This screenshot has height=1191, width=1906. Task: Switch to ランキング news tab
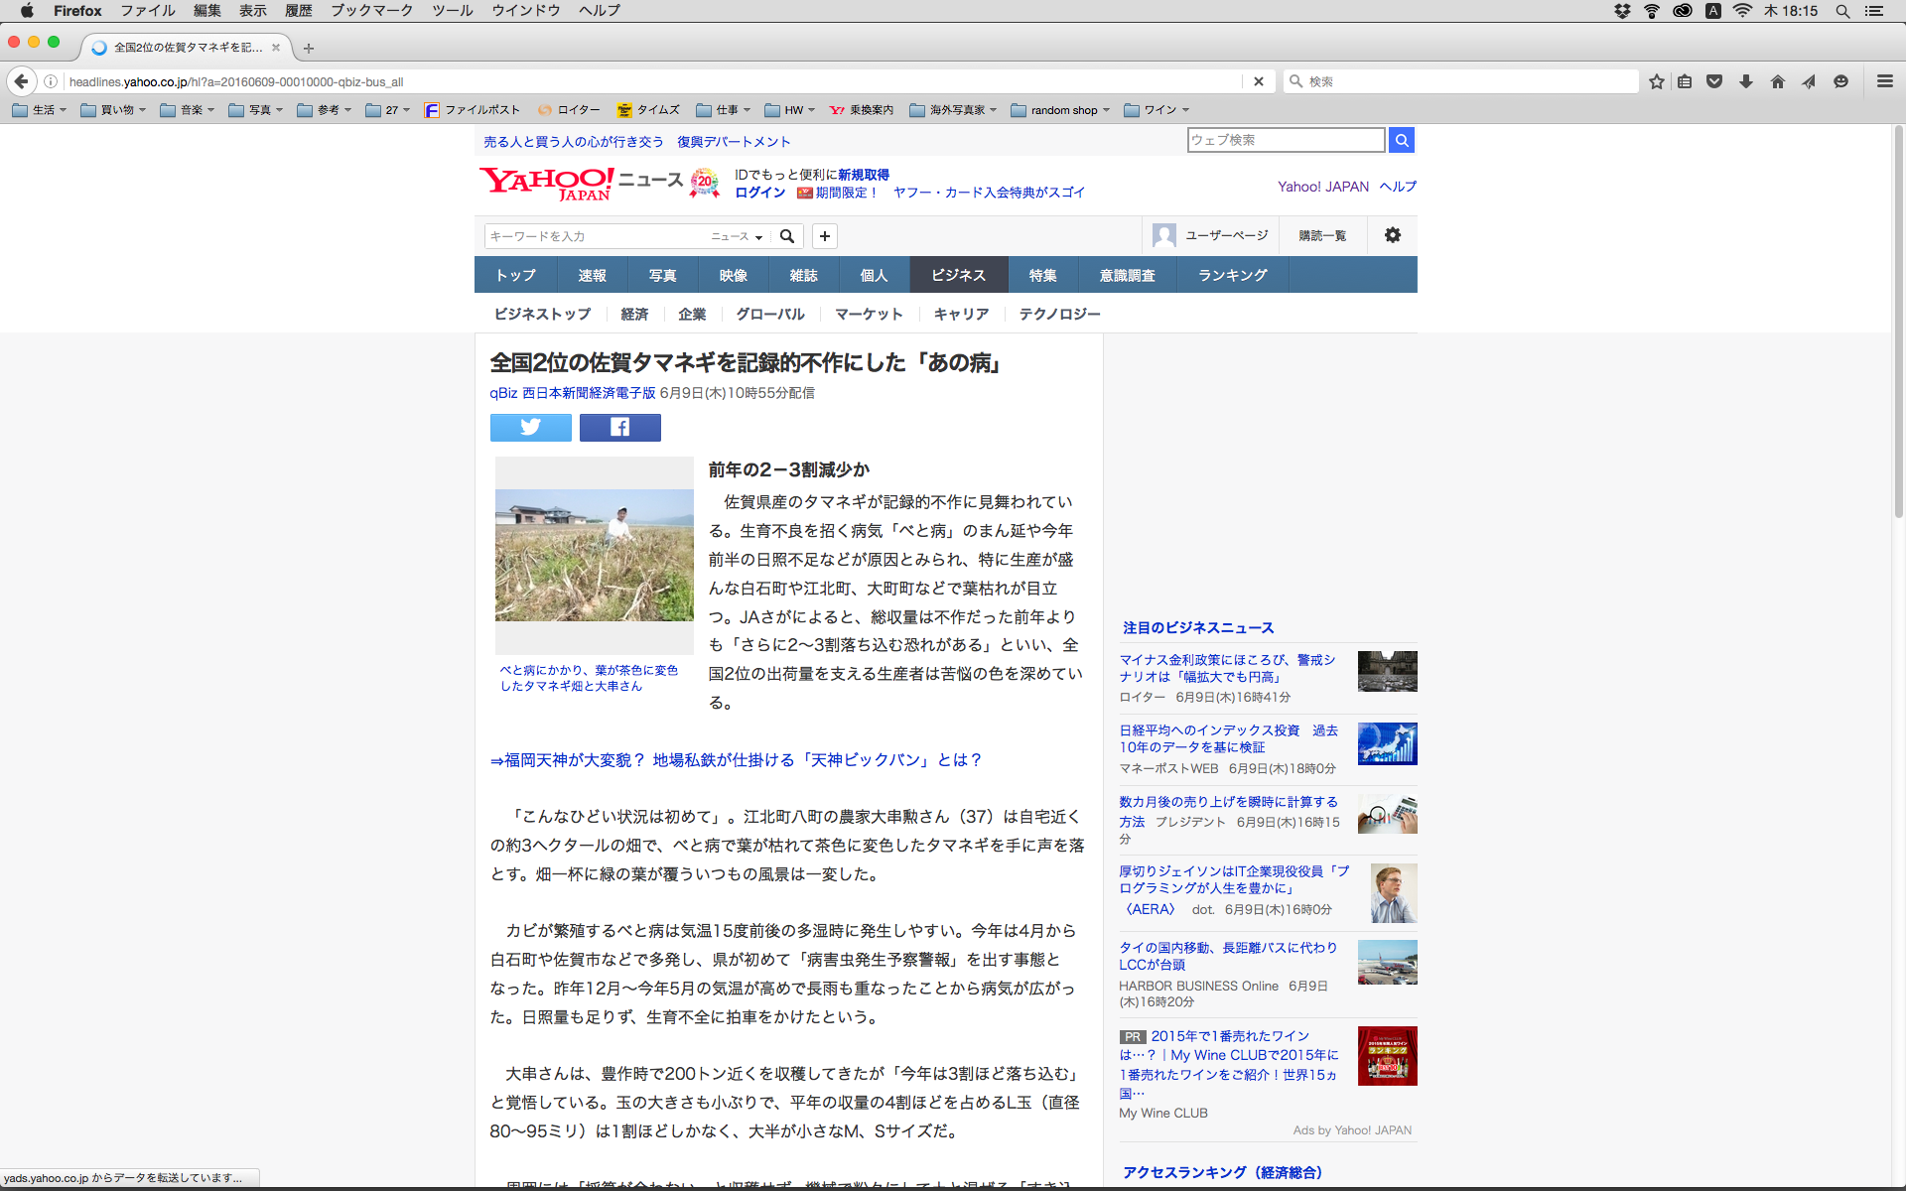(1232, 275)
